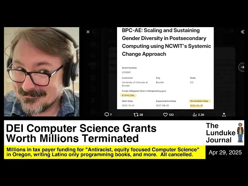Viewport: 248px width, 186px height.
Task: Select the state value 'CO'
Action: (x=191, y=83)
